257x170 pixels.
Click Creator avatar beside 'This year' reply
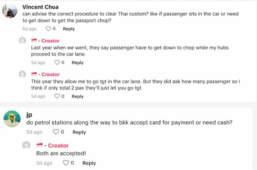pos(22,74)
